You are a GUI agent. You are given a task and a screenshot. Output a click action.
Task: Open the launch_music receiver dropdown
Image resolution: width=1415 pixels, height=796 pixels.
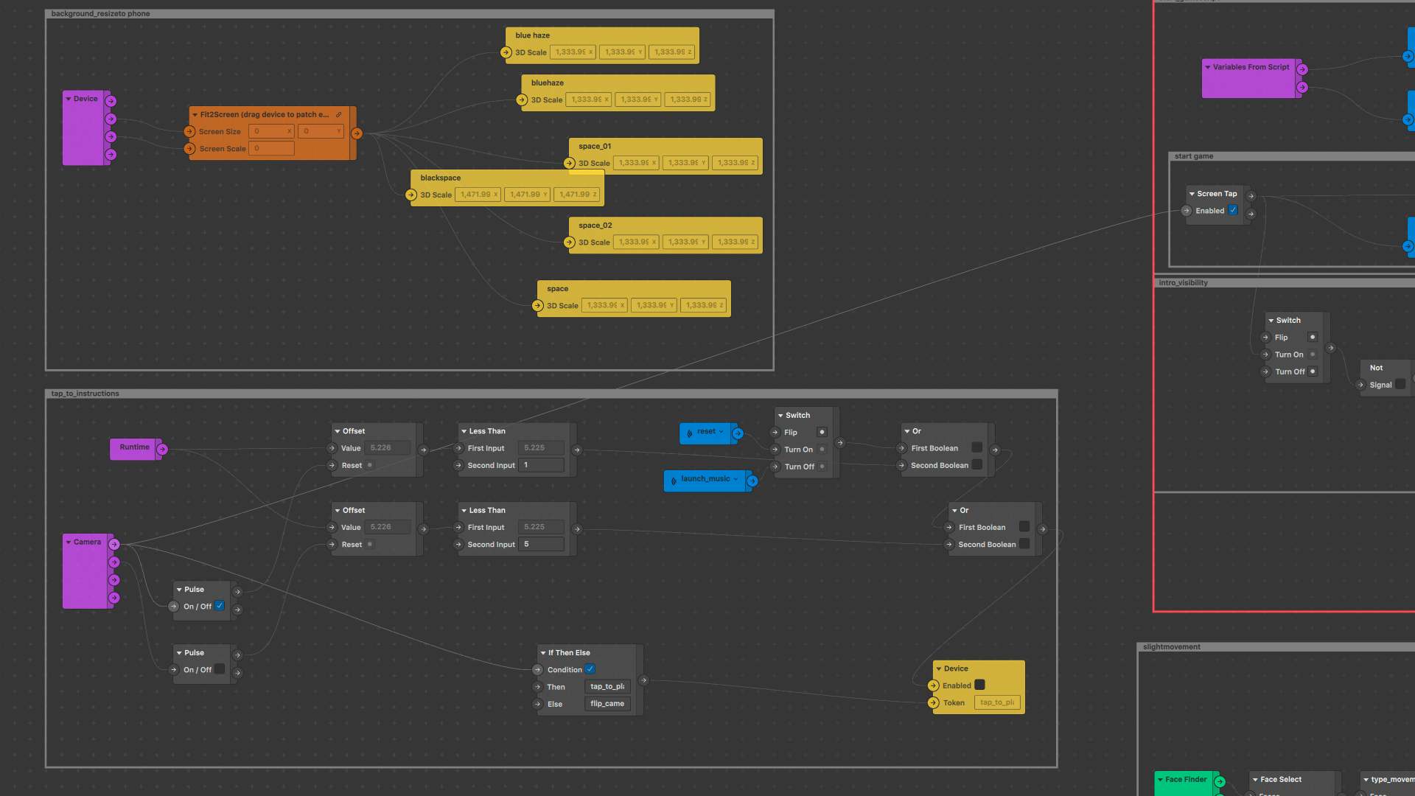click(x=736, y=479)
